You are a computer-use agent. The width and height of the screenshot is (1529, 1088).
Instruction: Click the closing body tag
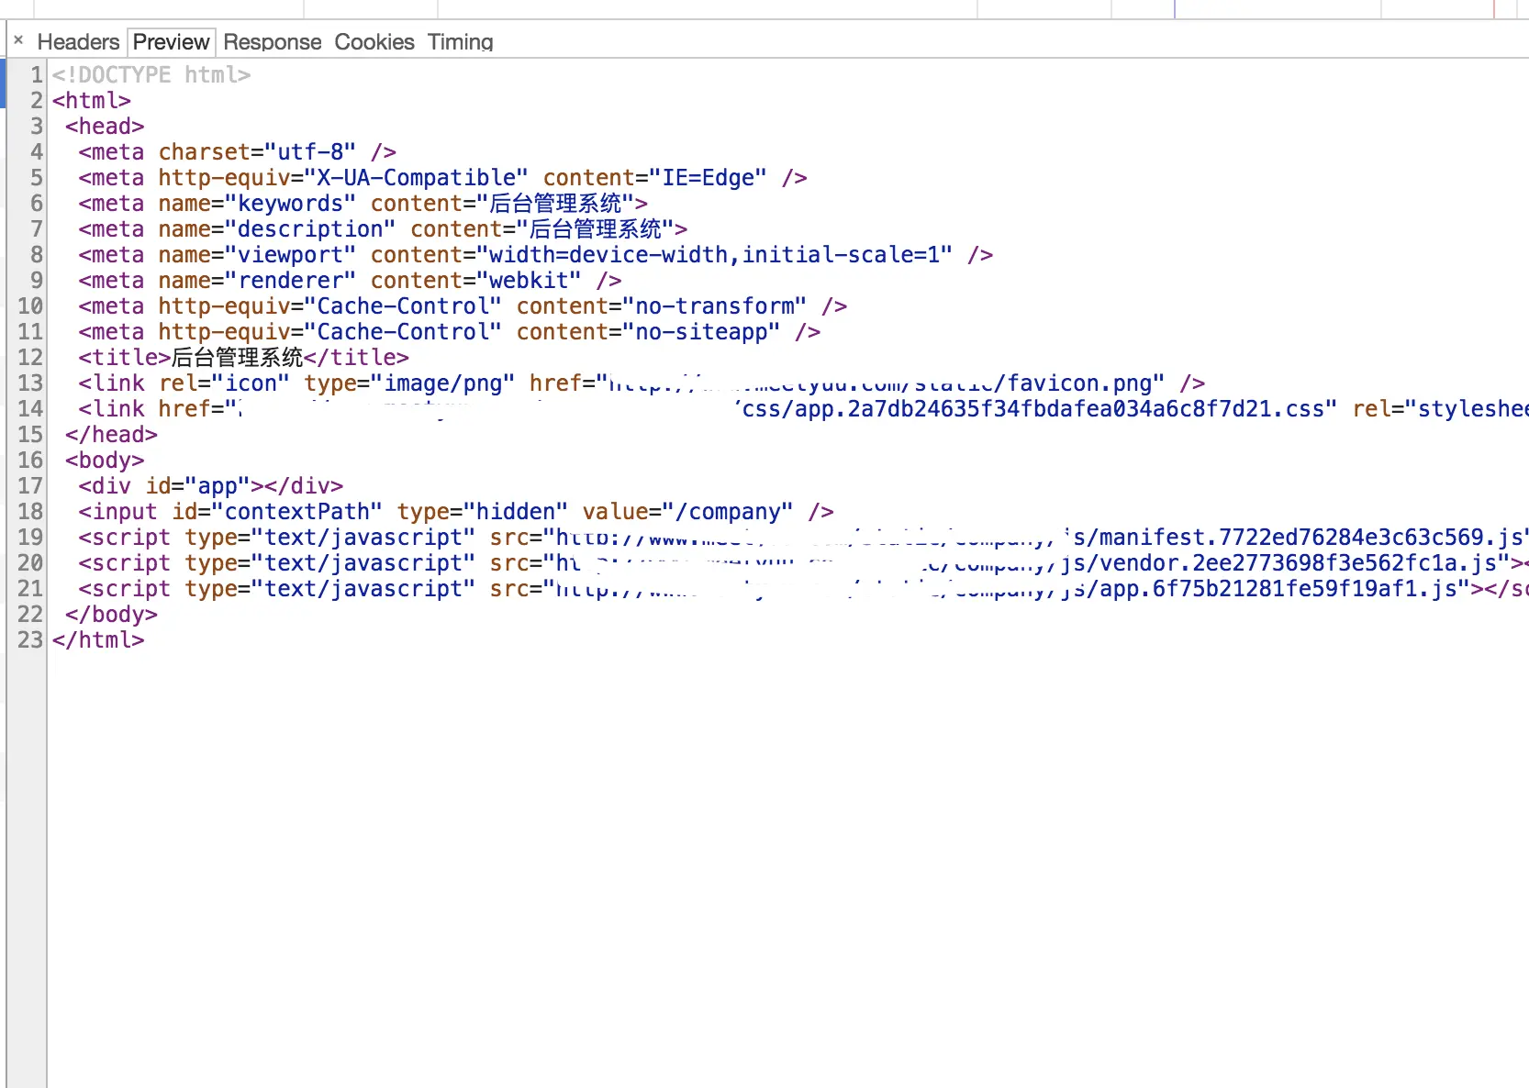point(111,614)
